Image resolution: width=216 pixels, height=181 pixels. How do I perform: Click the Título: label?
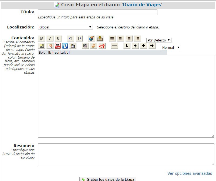point(28,12)
